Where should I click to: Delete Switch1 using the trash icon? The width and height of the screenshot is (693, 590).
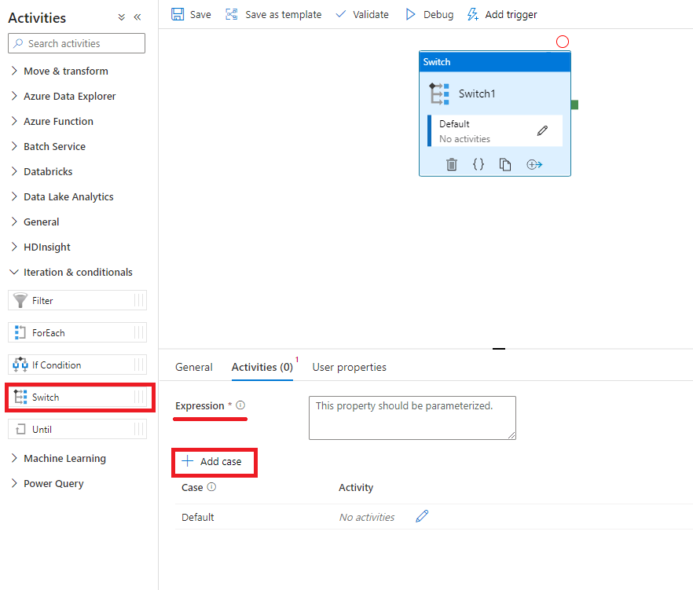452,164
